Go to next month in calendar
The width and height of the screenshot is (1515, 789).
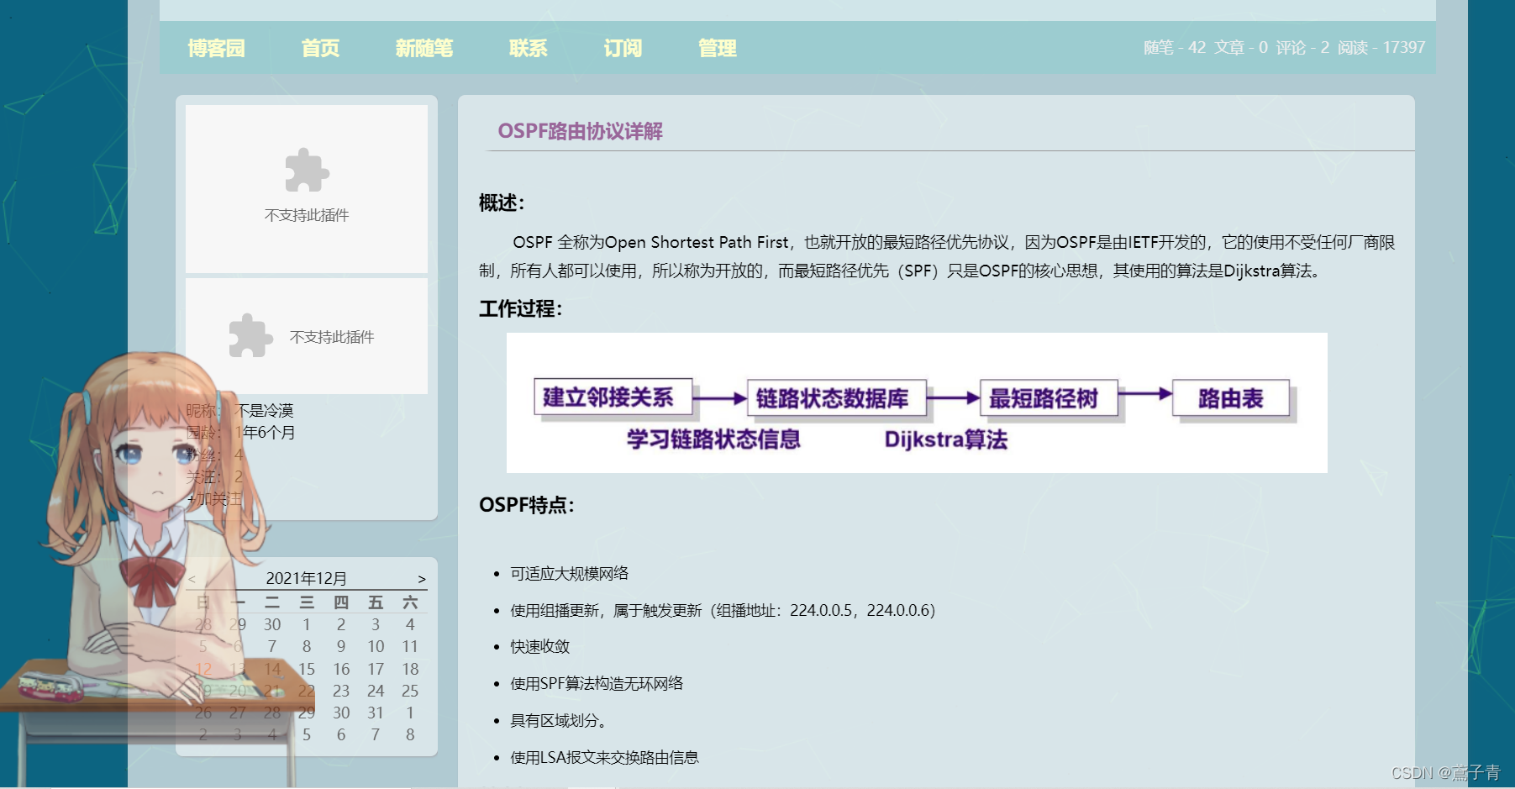(x=421, y=579)
